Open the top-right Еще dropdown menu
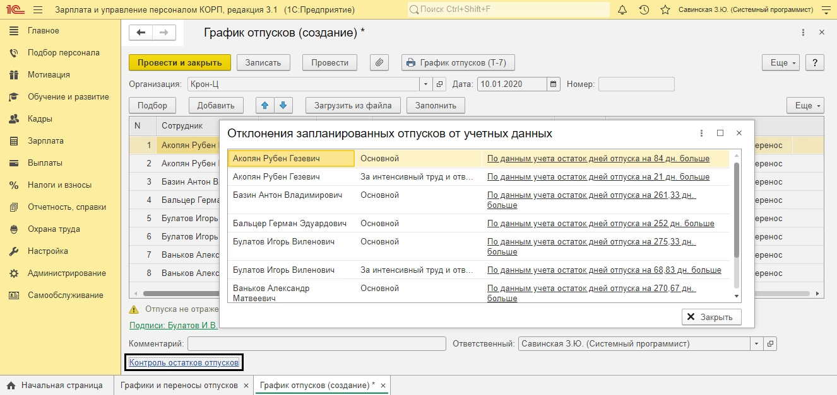Image resolution: width=837 pixels, height=395 pixels. click(781, 62)
